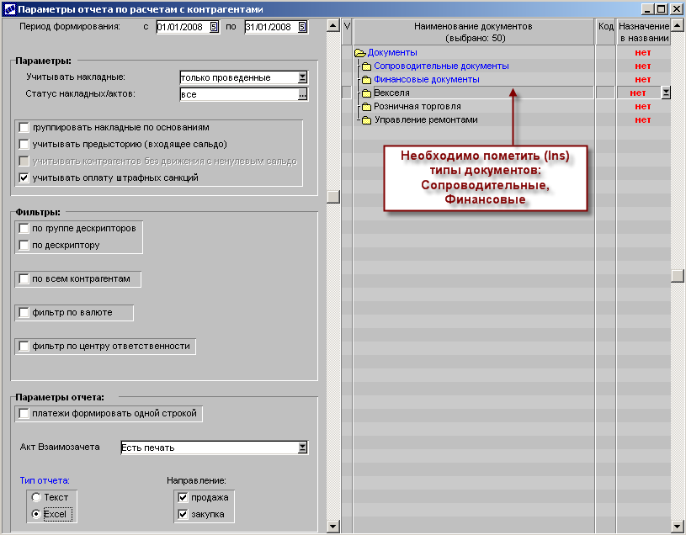Image resolution: width=686 pixels, height=535 pixels.
Task: Enable группировать накладные по основаниям checkbox
Action: click(x=24, y=128)
